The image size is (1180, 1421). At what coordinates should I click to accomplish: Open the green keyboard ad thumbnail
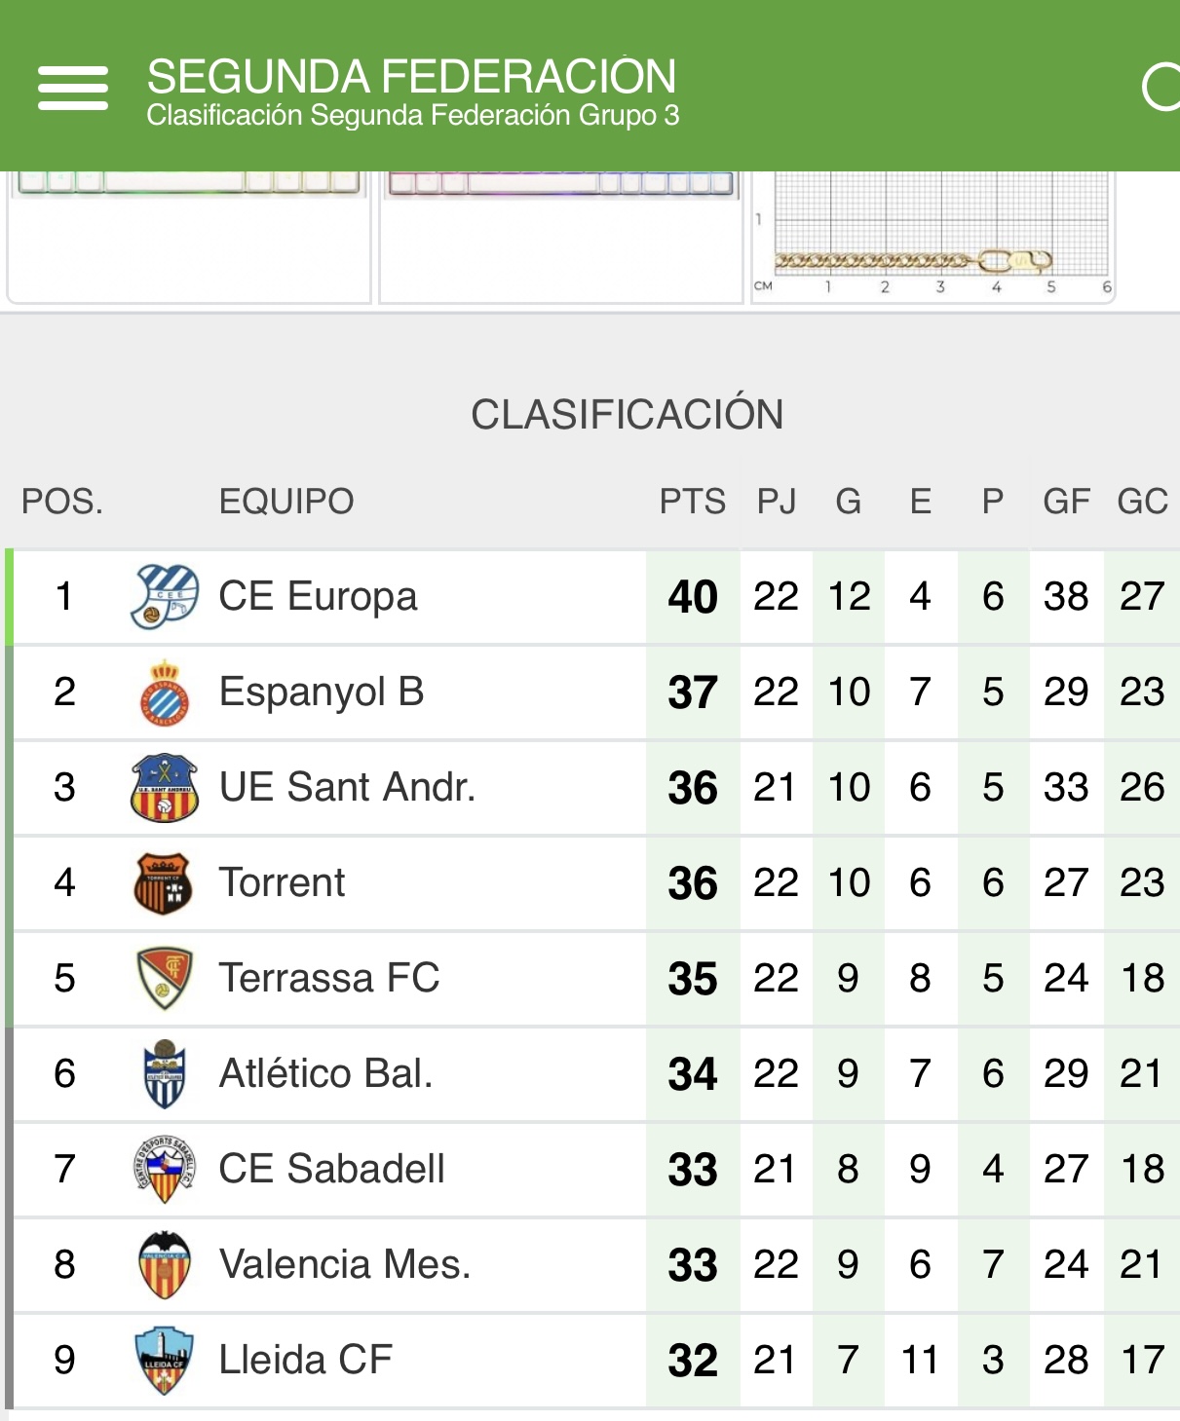(x=189, y=237)
